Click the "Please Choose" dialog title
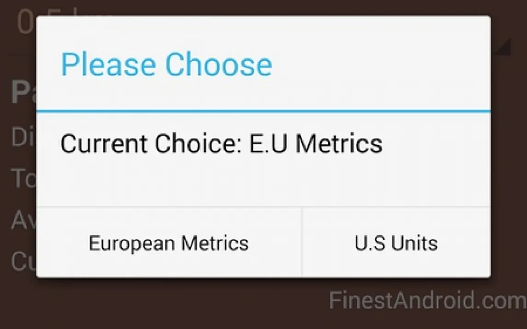 [166, 64]
